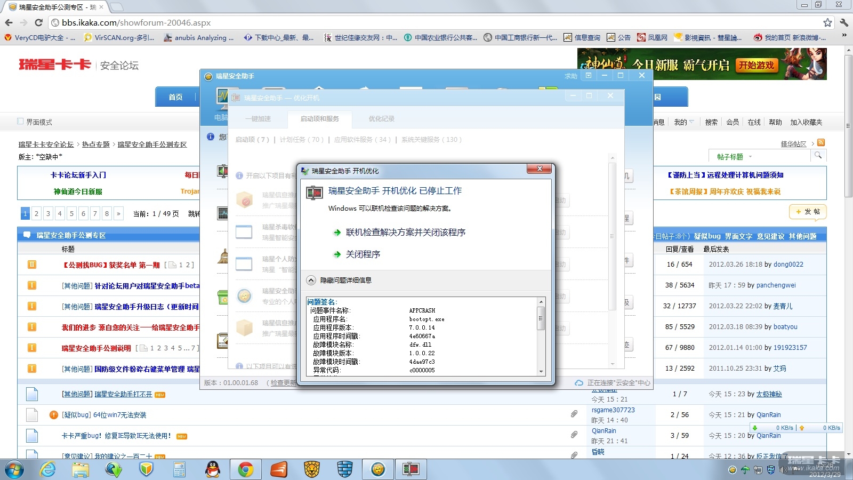Switch to the boot optimizer taskbar button
The height and width of the screenshot is (480, 853).
pyautogui.click(x=411, y=469)
